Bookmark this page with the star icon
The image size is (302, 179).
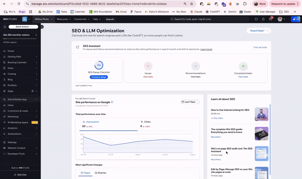pyautogui.click(x=191, y=4)
